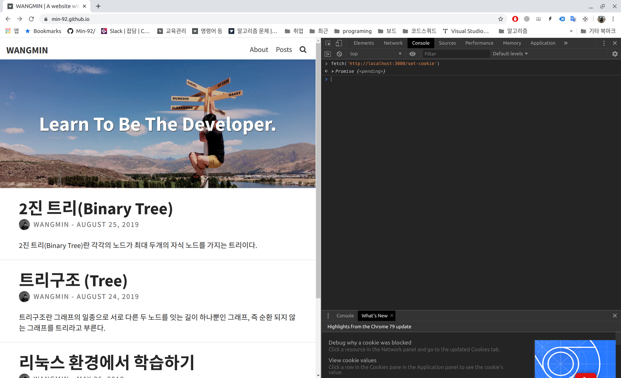Open the 기타 북마크 folder
This screenshot has width=621, height=378.
(x=598, y=31)
